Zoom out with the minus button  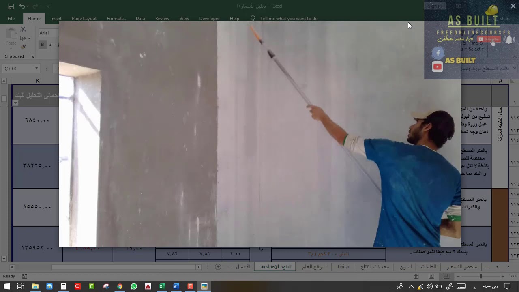[458, 276]
